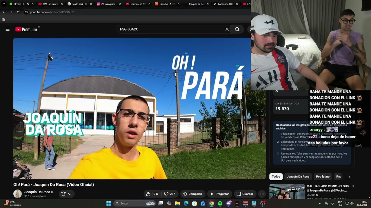
Task: Open more actions three-dot menu below video
Action: 262,194
